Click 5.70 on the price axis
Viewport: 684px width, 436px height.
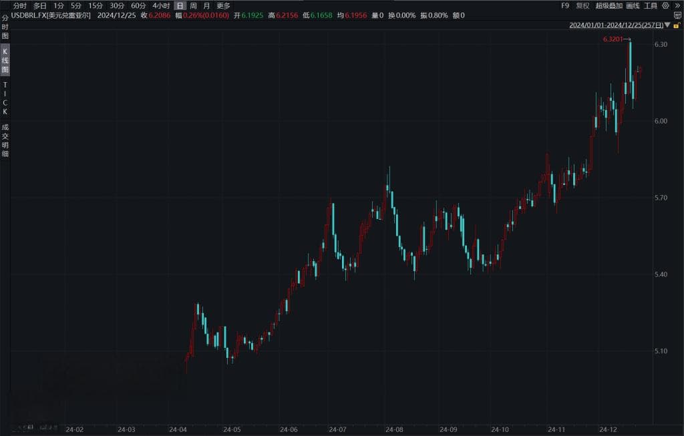tap(661, 198)
